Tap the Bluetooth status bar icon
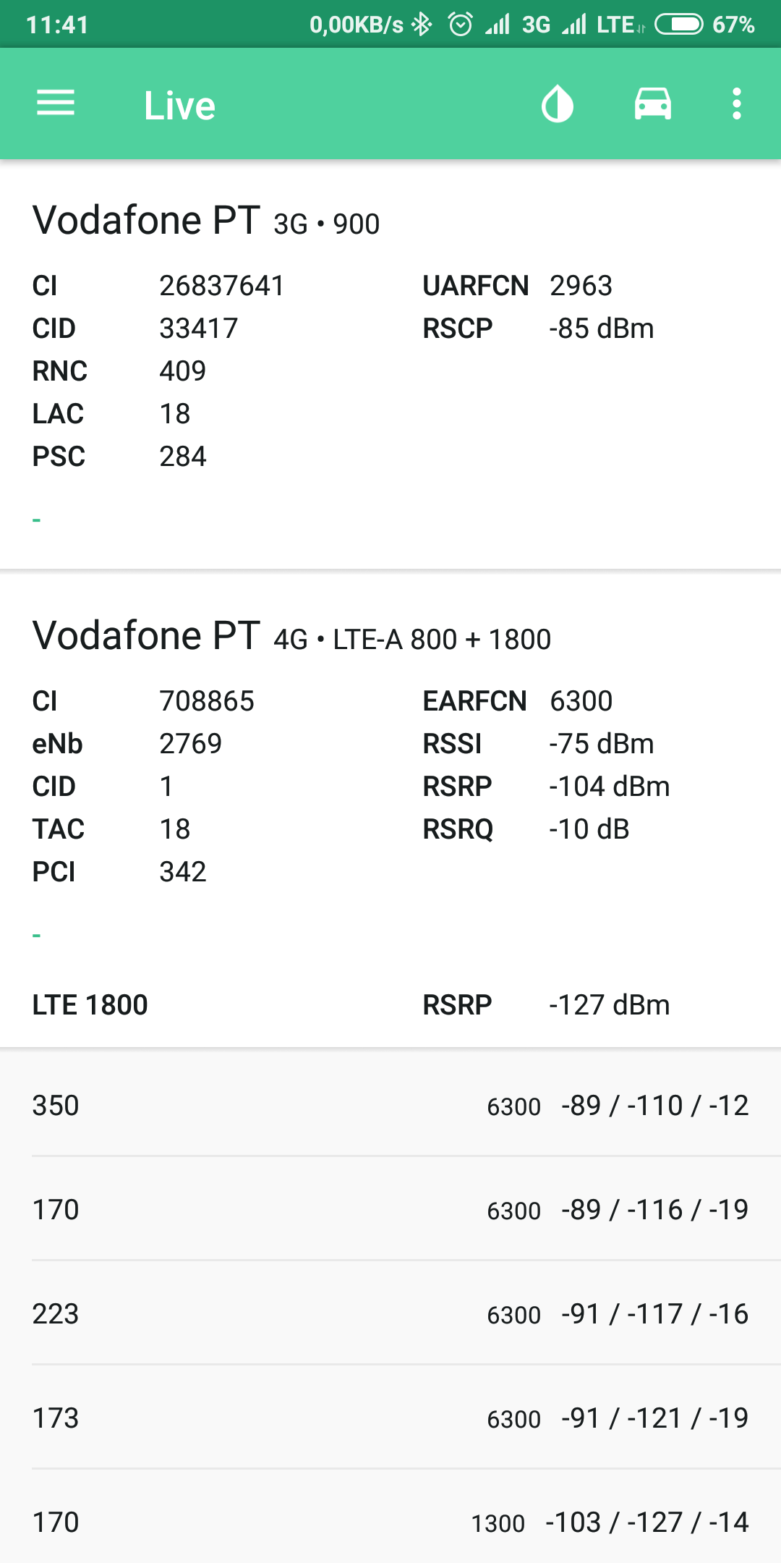This screenshot has width=781, height=1563. point(422,25)
